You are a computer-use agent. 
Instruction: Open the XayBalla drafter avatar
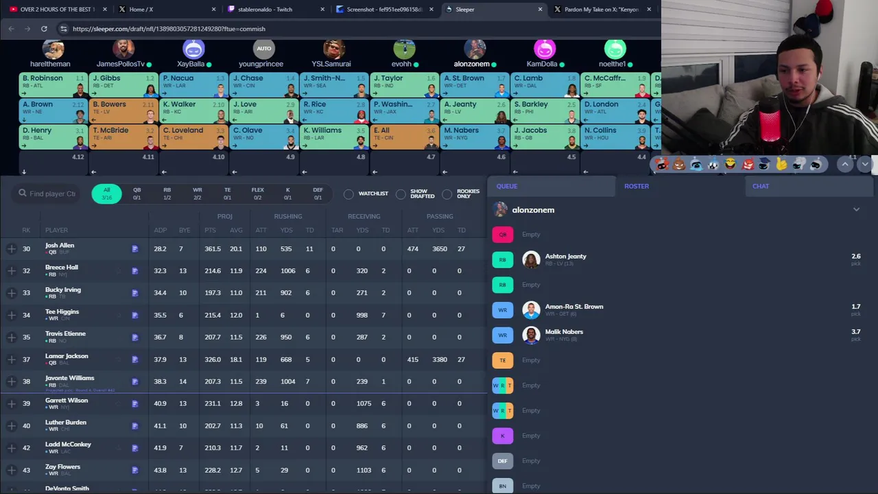point(194,49)
